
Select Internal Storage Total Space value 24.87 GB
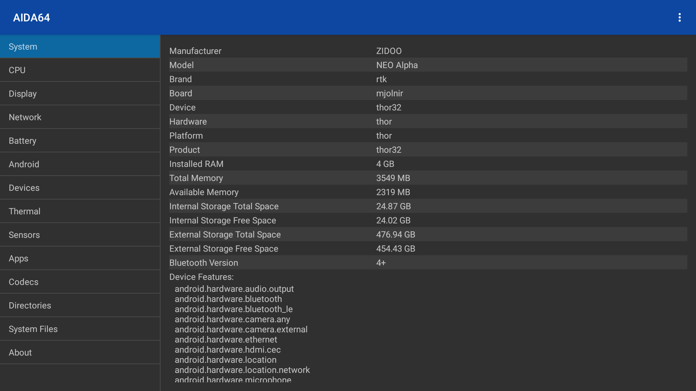393,206
